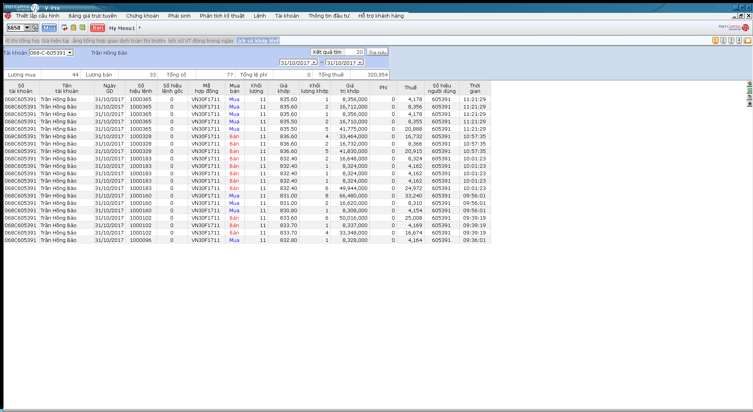Click the magnifier search icon beside 6650
The image size is (753, 412).
(x=34, y=28)
